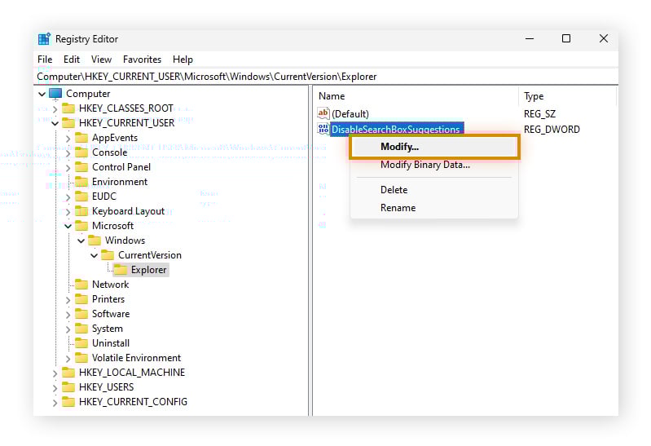
Task: Click the Microsoft folder icon
Action: click(81, 226)
